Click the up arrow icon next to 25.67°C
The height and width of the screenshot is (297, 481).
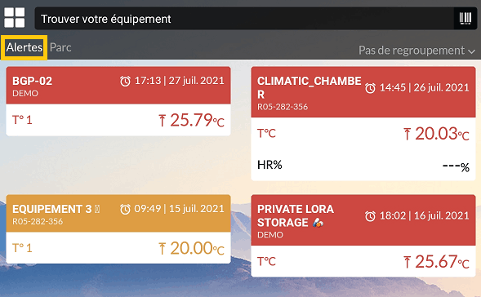click(407, 263)
